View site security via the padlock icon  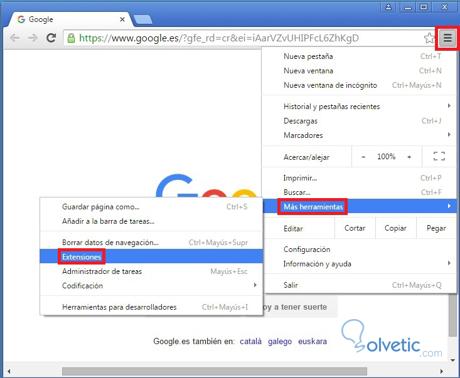click(x=71, y=38)
